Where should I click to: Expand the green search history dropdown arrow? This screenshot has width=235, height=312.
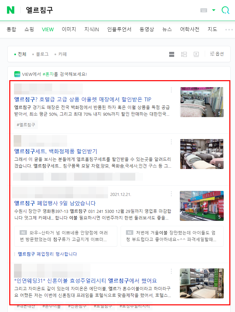214,10
